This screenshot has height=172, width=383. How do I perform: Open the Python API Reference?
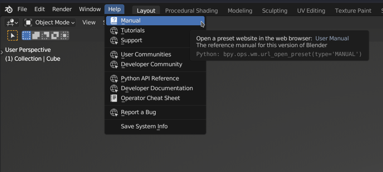[150, 78]
